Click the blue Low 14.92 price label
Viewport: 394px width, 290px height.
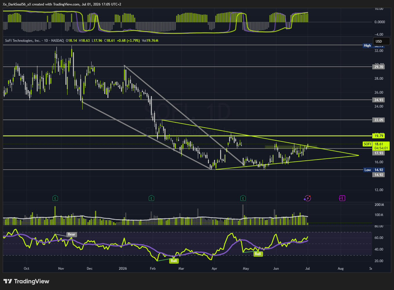[x=374, y=170]
